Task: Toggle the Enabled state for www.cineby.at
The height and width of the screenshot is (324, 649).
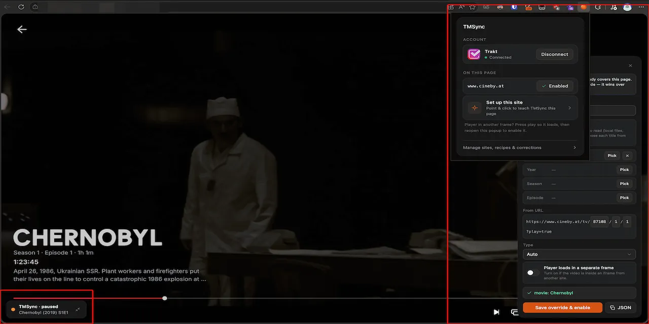Action: [x=555, y=86]
